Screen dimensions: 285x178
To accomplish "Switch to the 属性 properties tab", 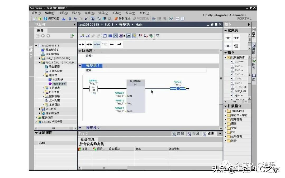I will (178, 134).
